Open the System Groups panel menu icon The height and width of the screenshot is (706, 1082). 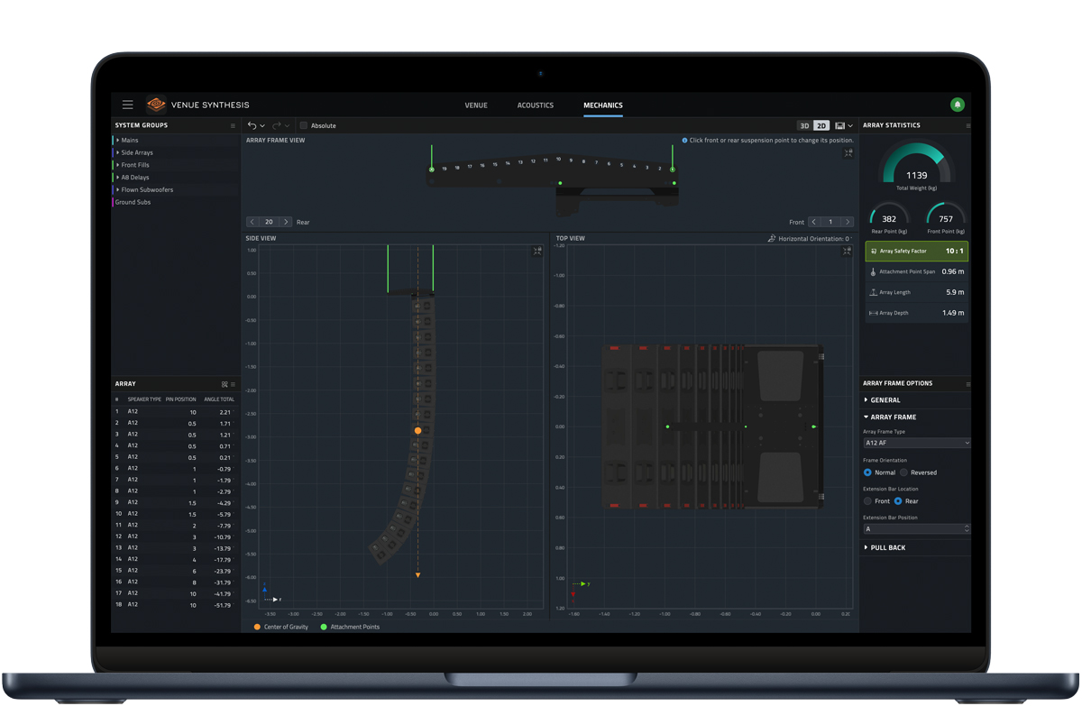(233, 125)
